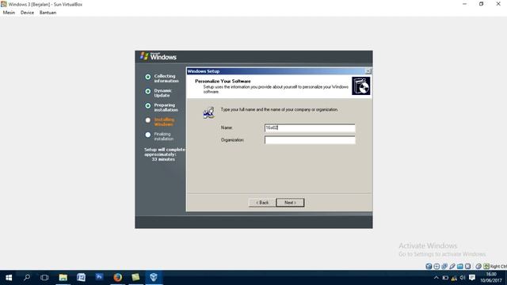The height and width of the screenshot is (285, 507).
Task: Select VirtualBox in the taskbar
Action: [154, 277]
